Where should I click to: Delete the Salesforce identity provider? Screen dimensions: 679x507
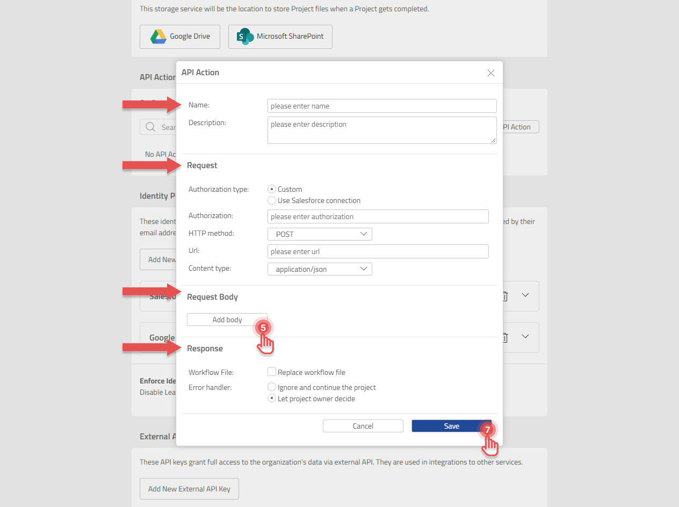pyautogui.click(x=505, y=296)
